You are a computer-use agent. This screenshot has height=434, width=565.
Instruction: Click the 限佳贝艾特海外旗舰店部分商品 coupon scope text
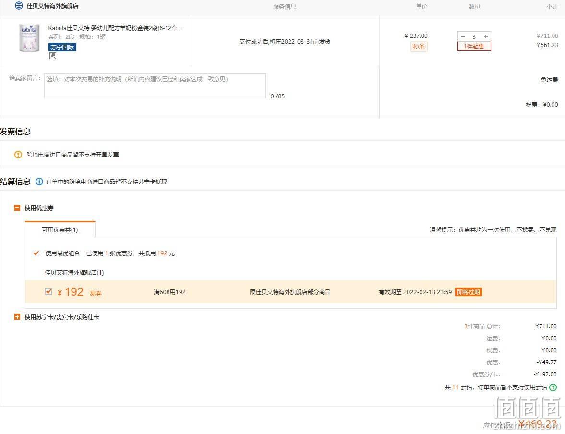290,292
